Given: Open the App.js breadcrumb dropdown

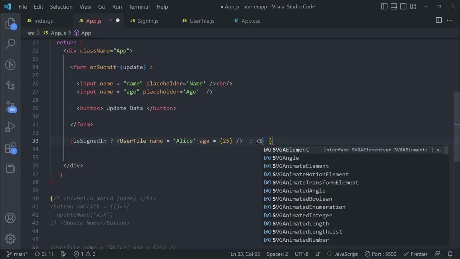Looking at the screenshot, I should [x=55, y=33].
